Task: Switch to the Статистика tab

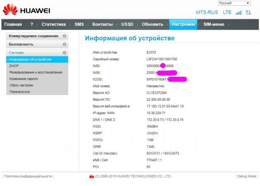Action: [54, 24]
